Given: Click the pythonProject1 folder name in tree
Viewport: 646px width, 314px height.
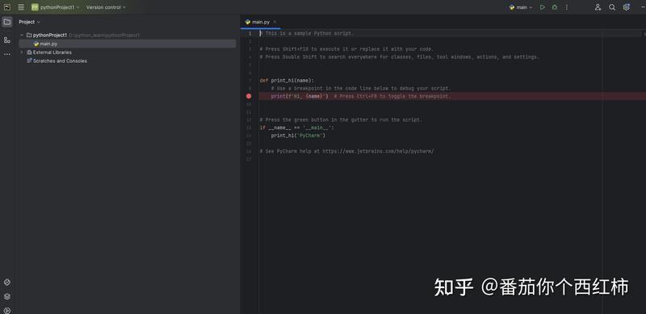Looking at the screenshot, I should point(50,35).
